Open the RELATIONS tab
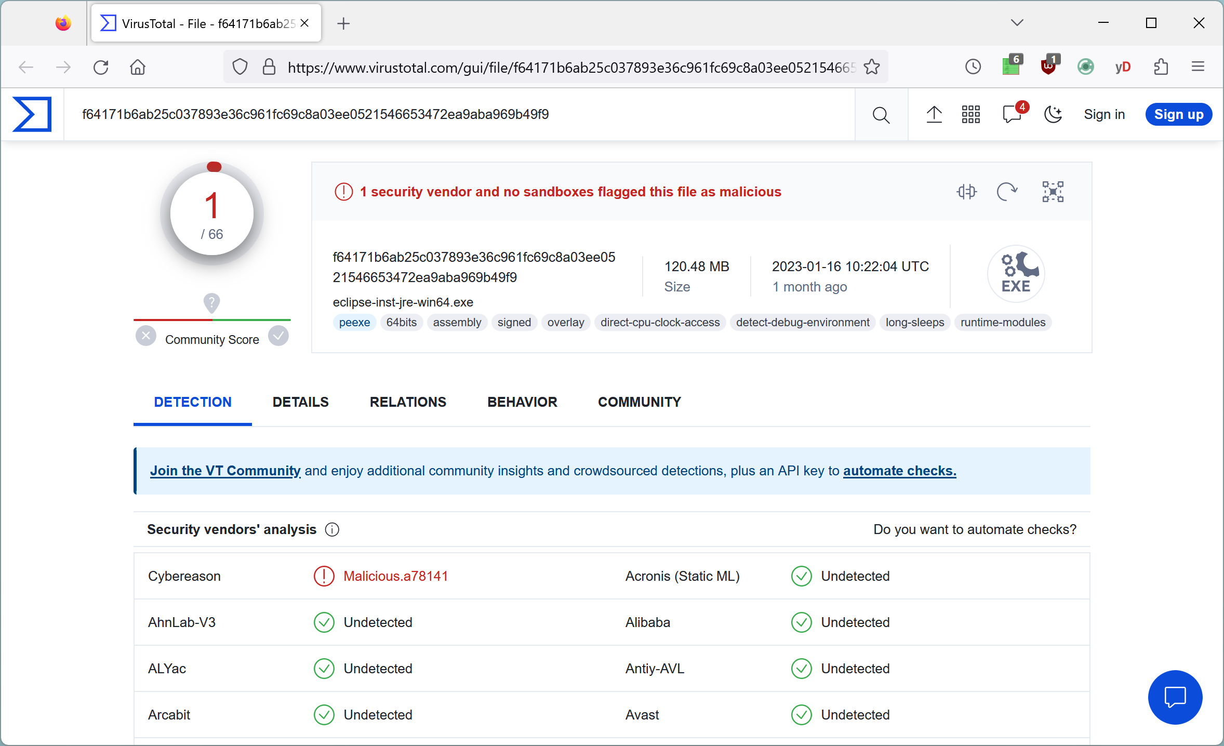Image resolution: width=1224 pixels, height=746 pixels. tap(408, 402)
